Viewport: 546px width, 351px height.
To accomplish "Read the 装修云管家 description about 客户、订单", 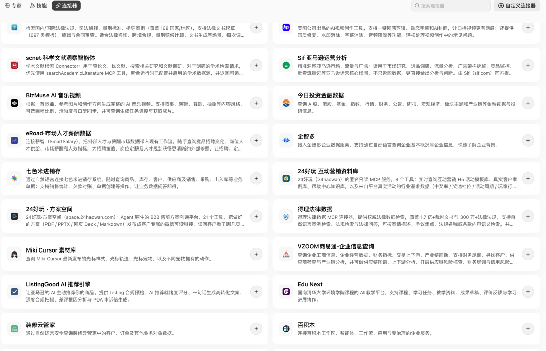I will click(100, 333).
